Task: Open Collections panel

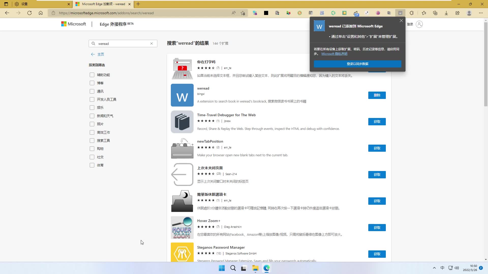Action: 435,13
